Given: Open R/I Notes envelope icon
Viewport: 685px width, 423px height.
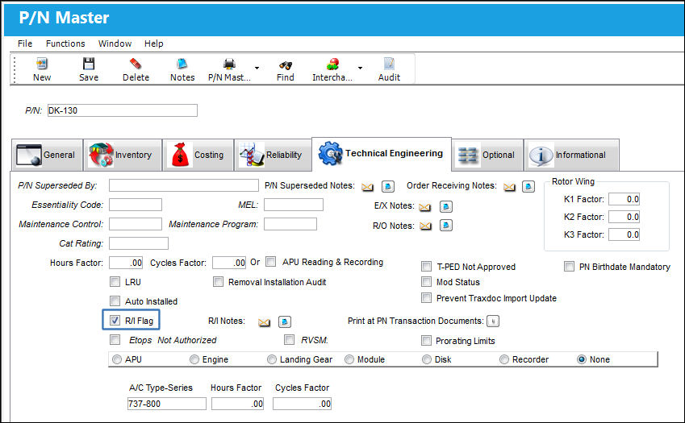Looking at the screenshot, I should [x=265, y=322].
